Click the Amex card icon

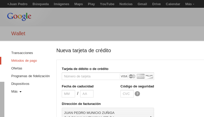tap(141, 76)
